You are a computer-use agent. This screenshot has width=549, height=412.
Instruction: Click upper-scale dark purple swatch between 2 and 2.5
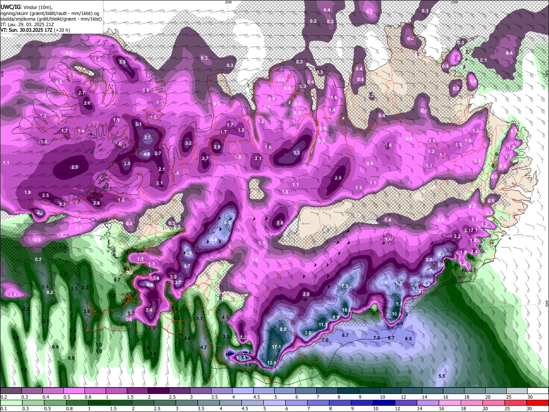click(159, 391)
